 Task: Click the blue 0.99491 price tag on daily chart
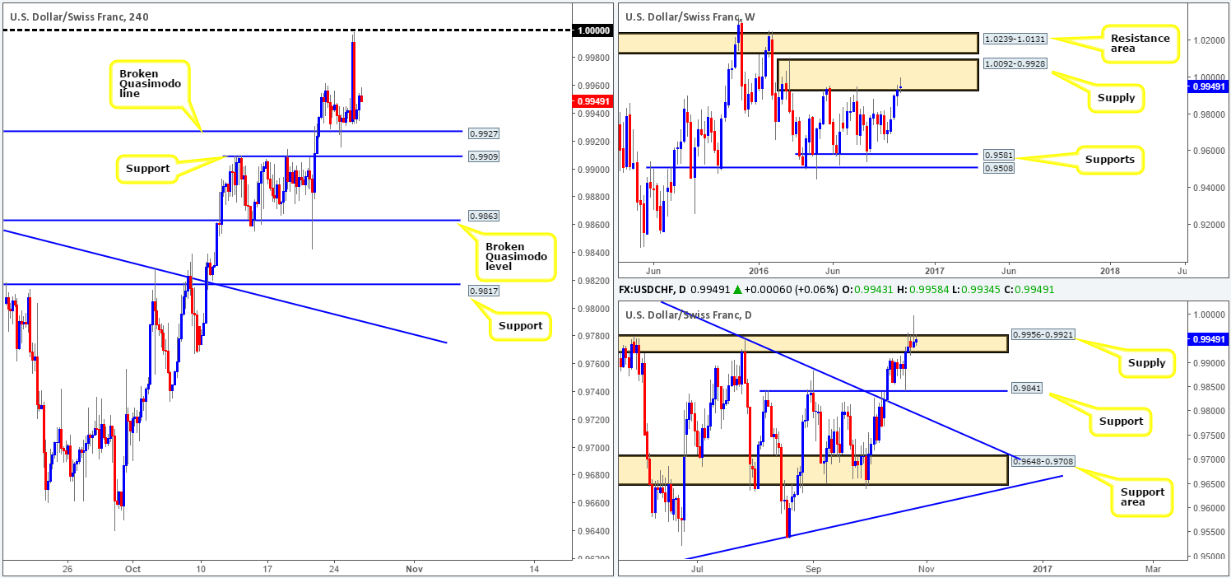click(x=1208, y=338)
